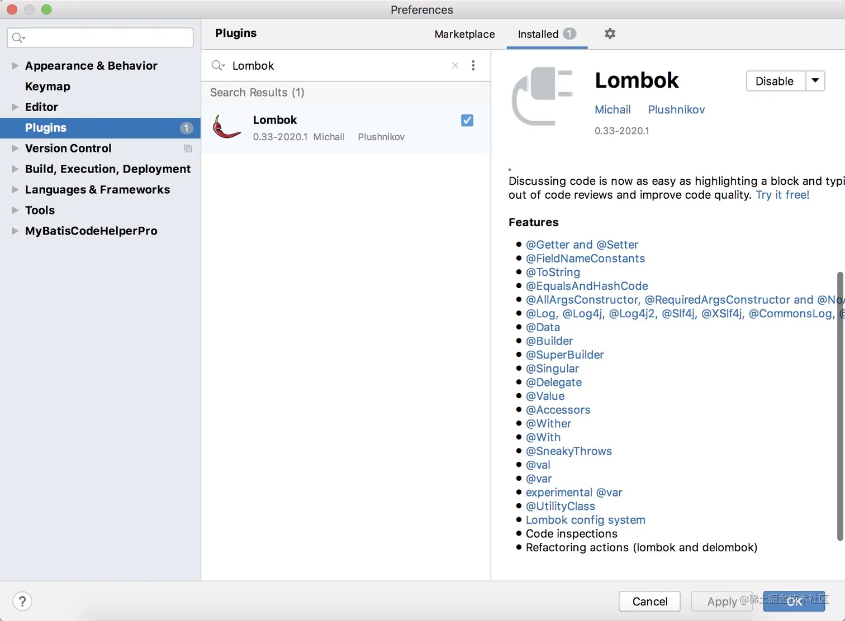Open the @SuperBuilder feature link
The width and height of the screenshot is (845, 621).
click(x=565, y=355)
